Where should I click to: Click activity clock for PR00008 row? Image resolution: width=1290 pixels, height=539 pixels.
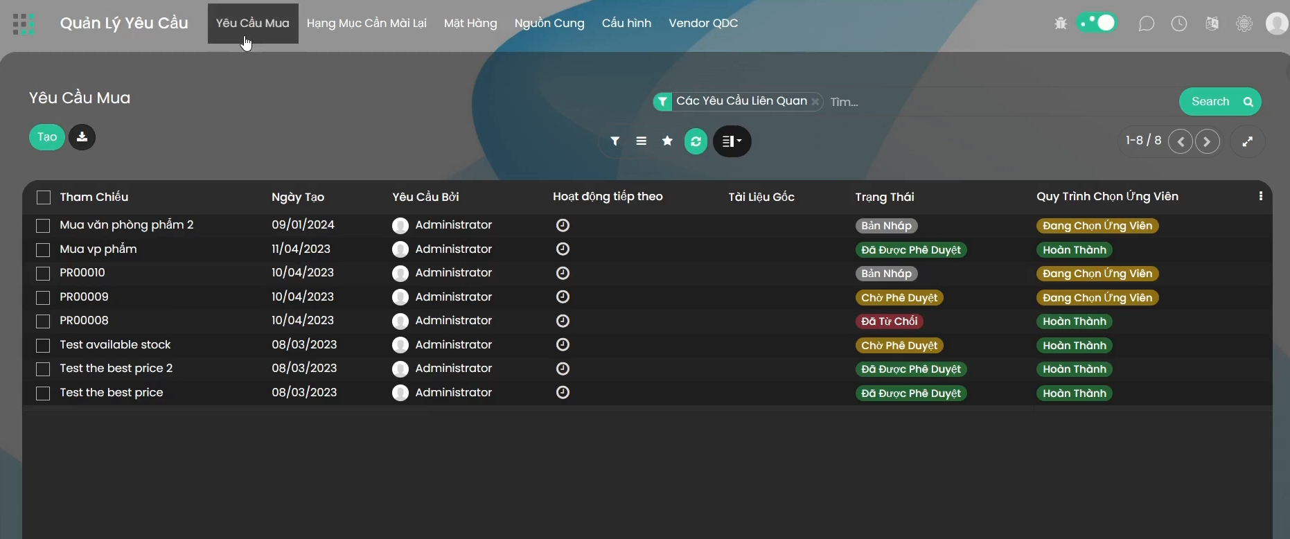click(563, 321)
